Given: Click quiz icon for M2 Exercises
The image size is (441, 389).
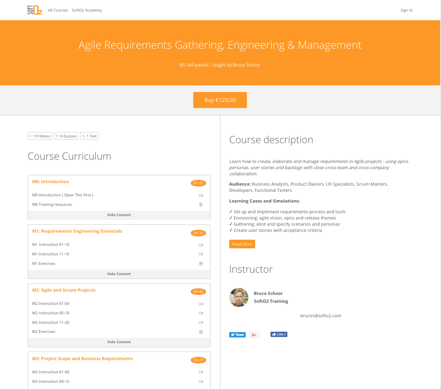Looking at the screenshot, I should (201, 332).
